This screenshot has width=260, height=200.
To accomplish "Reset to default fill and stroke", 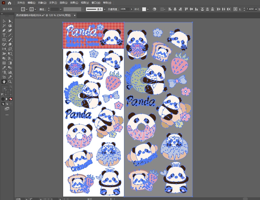I will [x=2, y=94].
